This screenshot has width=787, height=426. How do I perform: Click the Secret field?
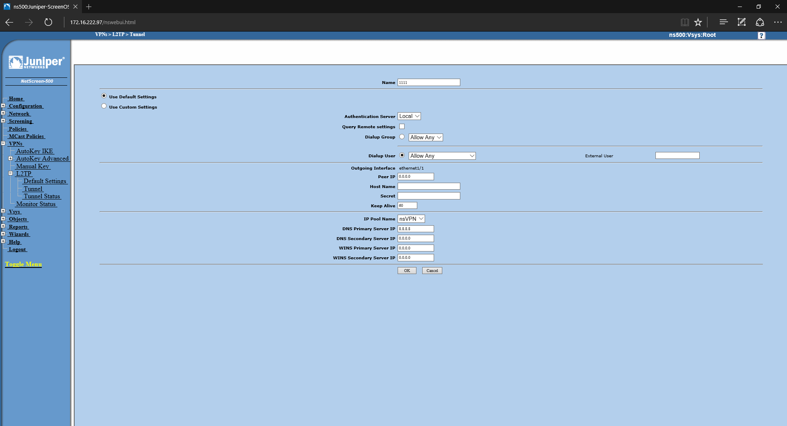tap(429, 196)
